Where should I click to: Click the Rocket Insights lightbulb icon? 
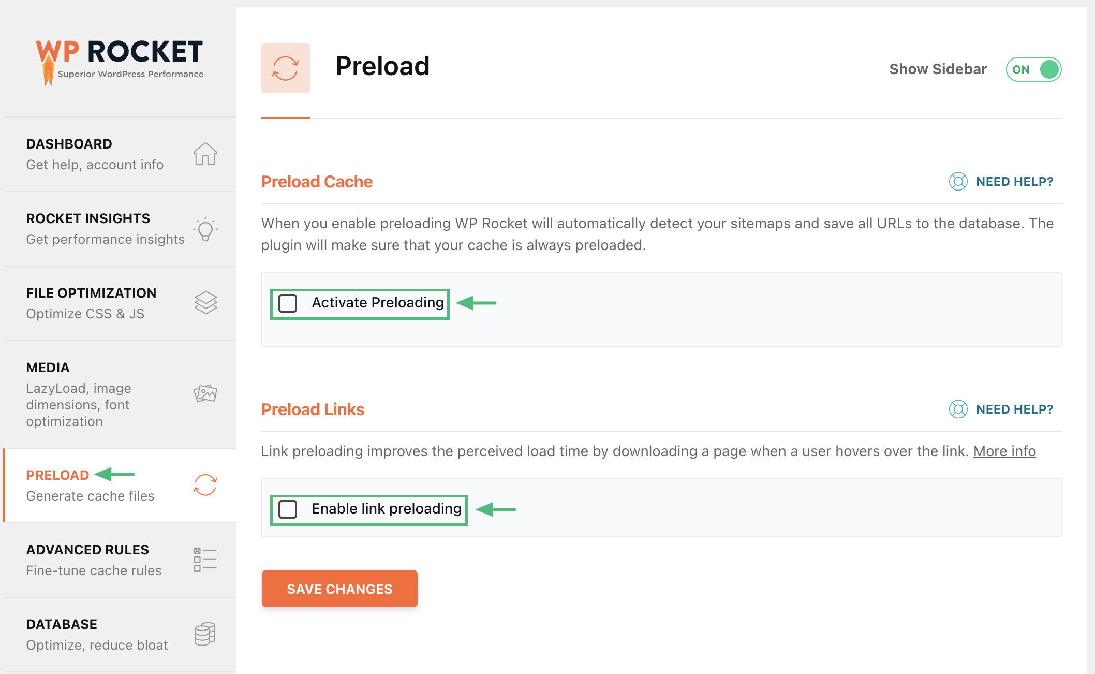tap(205, 229)
